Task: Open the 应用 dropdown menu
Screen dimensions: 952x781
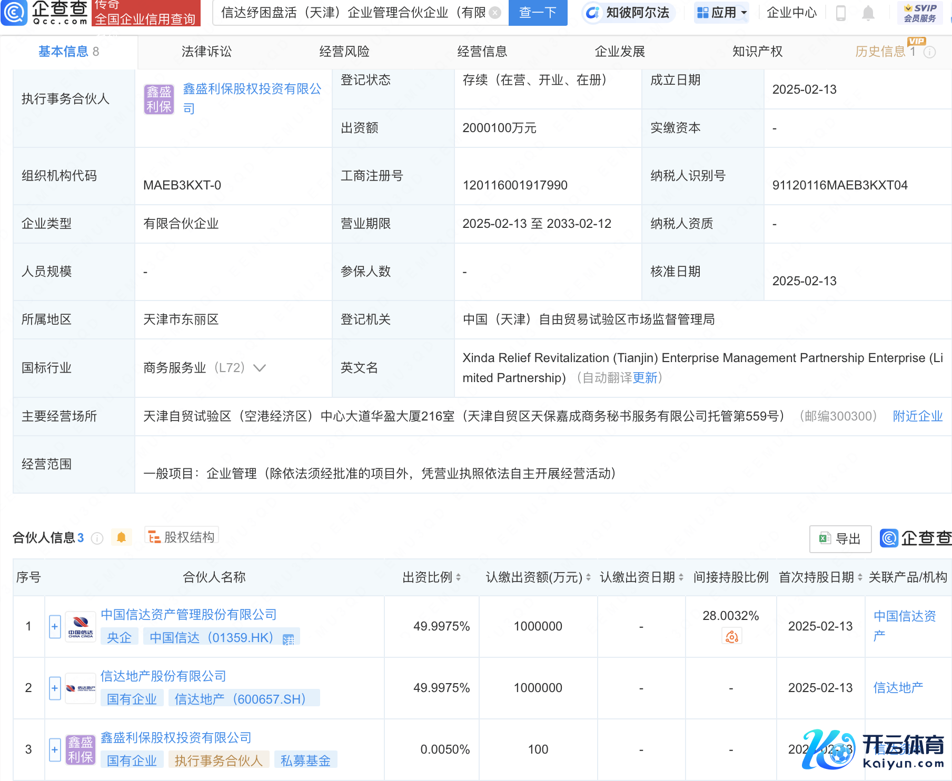Action: coord(722,13)
